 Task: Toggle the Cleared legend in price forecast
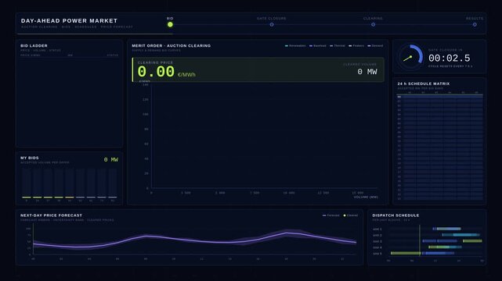coord(351,215)
